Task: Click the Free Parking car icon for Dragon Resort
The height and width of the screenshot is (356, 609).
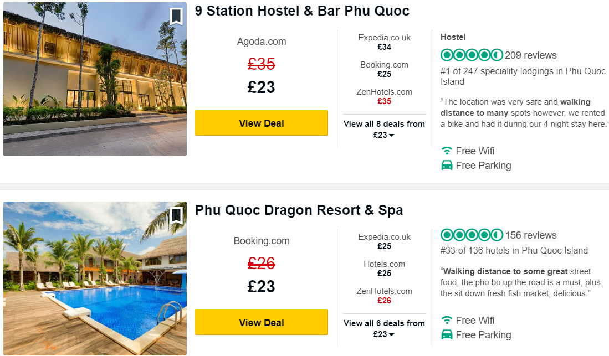Action: [447, 334]
